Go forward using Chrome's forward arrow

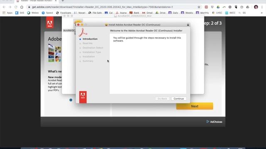[x=10, y=7]
